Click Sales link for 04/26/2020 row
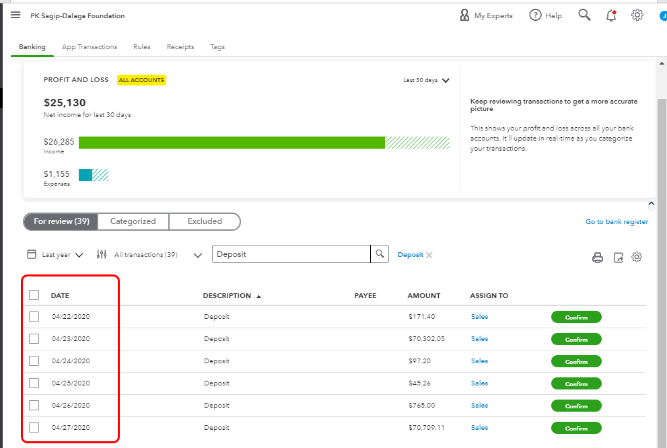 click(x=479, y=405)
